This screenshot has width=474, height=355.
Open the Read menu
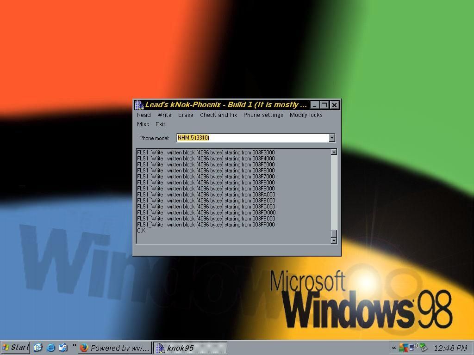(143, 115)
